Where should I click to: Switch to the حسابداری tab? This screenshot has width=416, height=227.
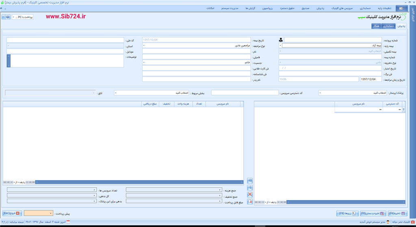388,26
